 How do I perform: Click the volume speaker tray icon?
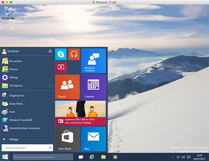pos(183,157)
